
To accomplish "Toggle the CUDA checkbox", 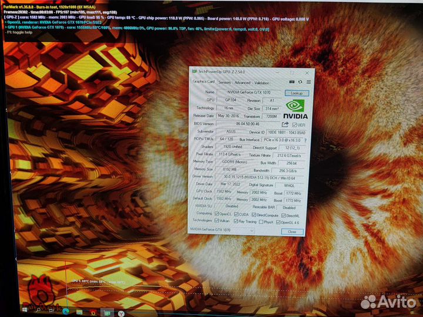I will pos(236,214).
